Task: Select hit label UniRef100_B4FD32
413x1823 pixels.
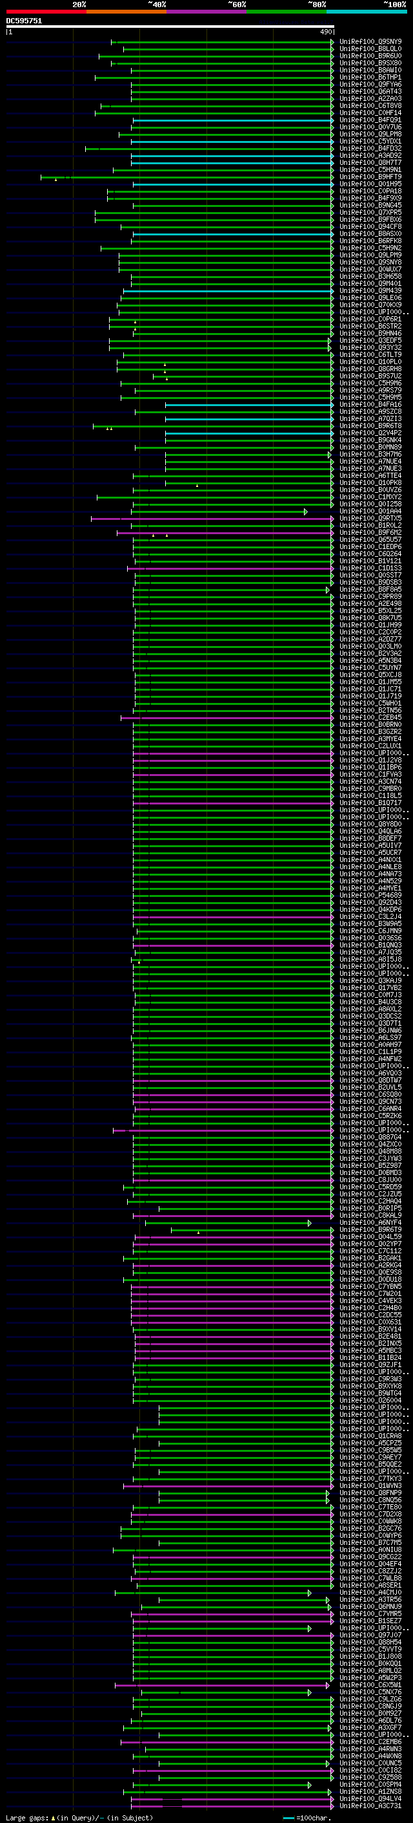Action: pyautogui.click(x=370, y=149)
